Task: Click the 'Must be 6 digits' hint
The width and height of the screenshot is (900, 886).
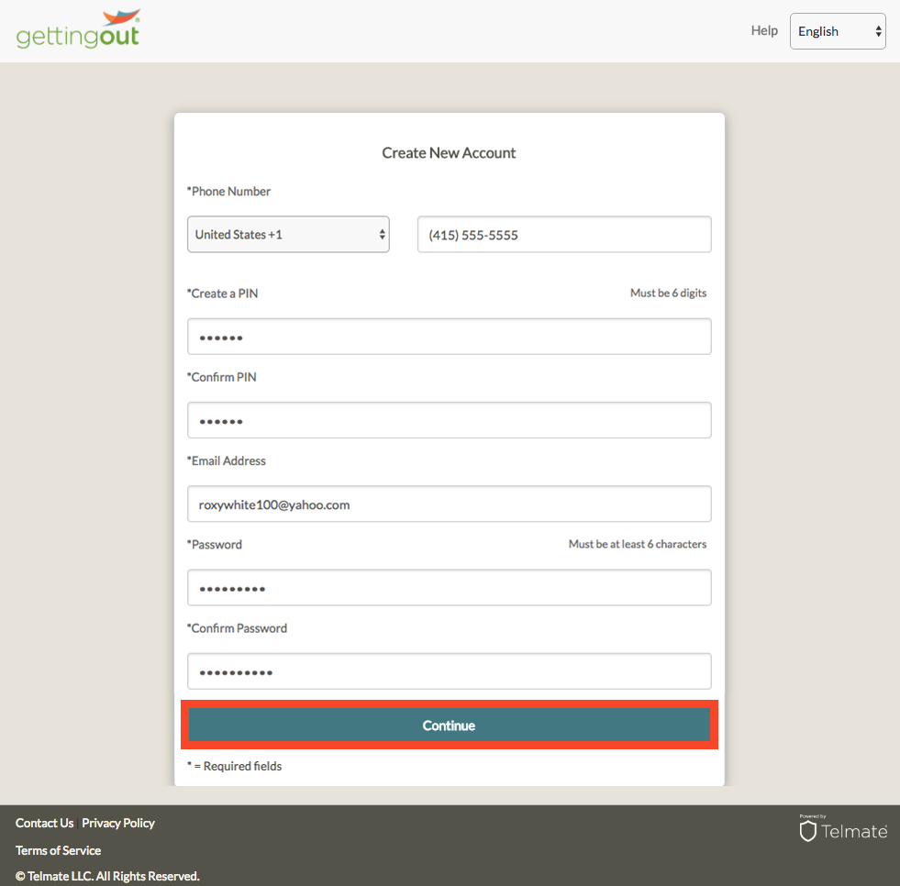Action: (x=668, y=293)
